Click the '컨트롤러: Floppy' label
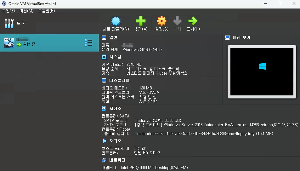300x171 pixels. [x=116, y=129]
